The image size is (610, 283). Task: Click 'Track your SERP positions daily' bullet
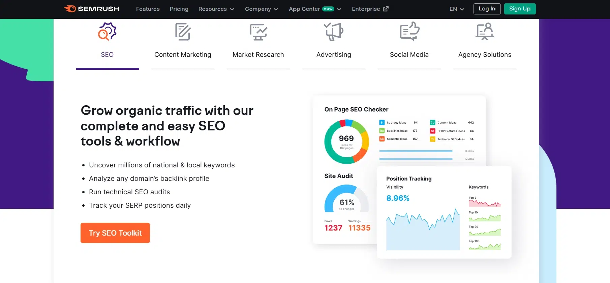(140, 205)
